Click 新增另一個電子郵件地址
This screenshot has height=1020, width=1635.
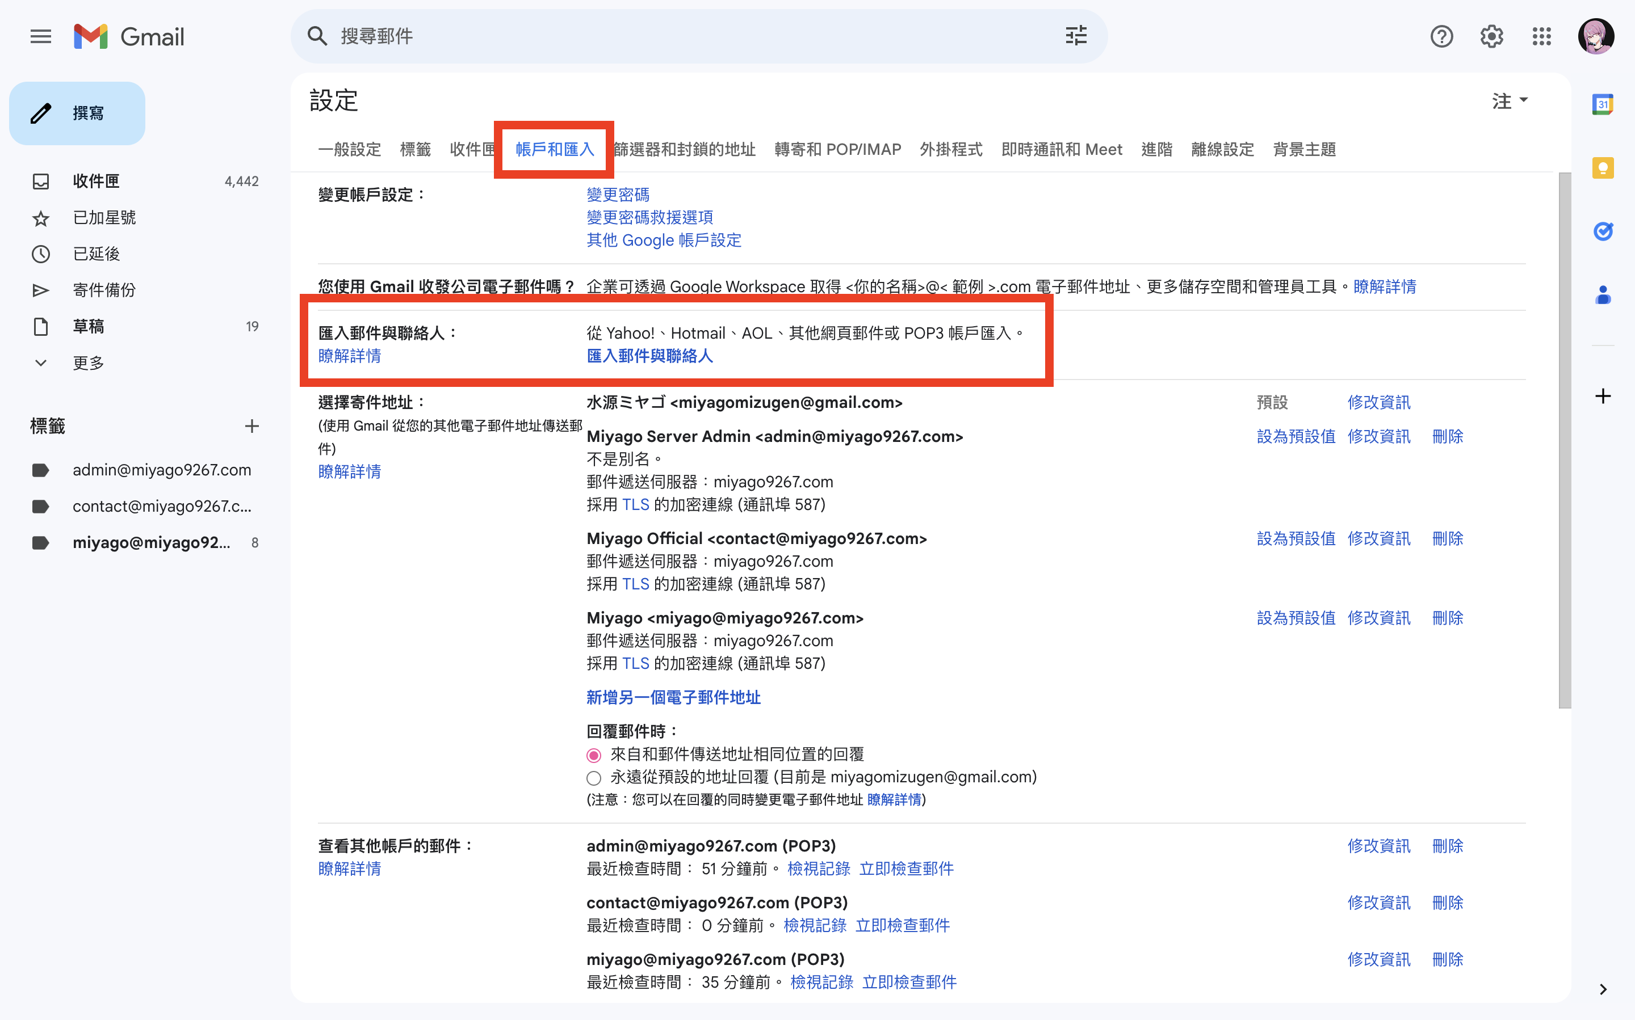tap(673, 698)
